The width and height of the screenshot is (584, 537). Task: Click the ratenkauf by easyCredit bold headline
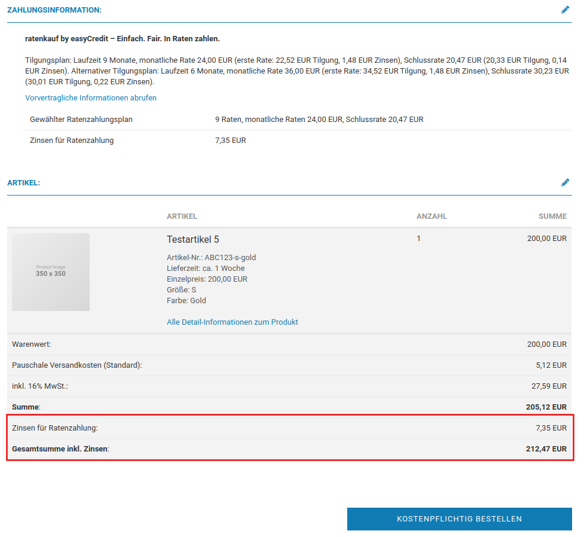(123, 39)
